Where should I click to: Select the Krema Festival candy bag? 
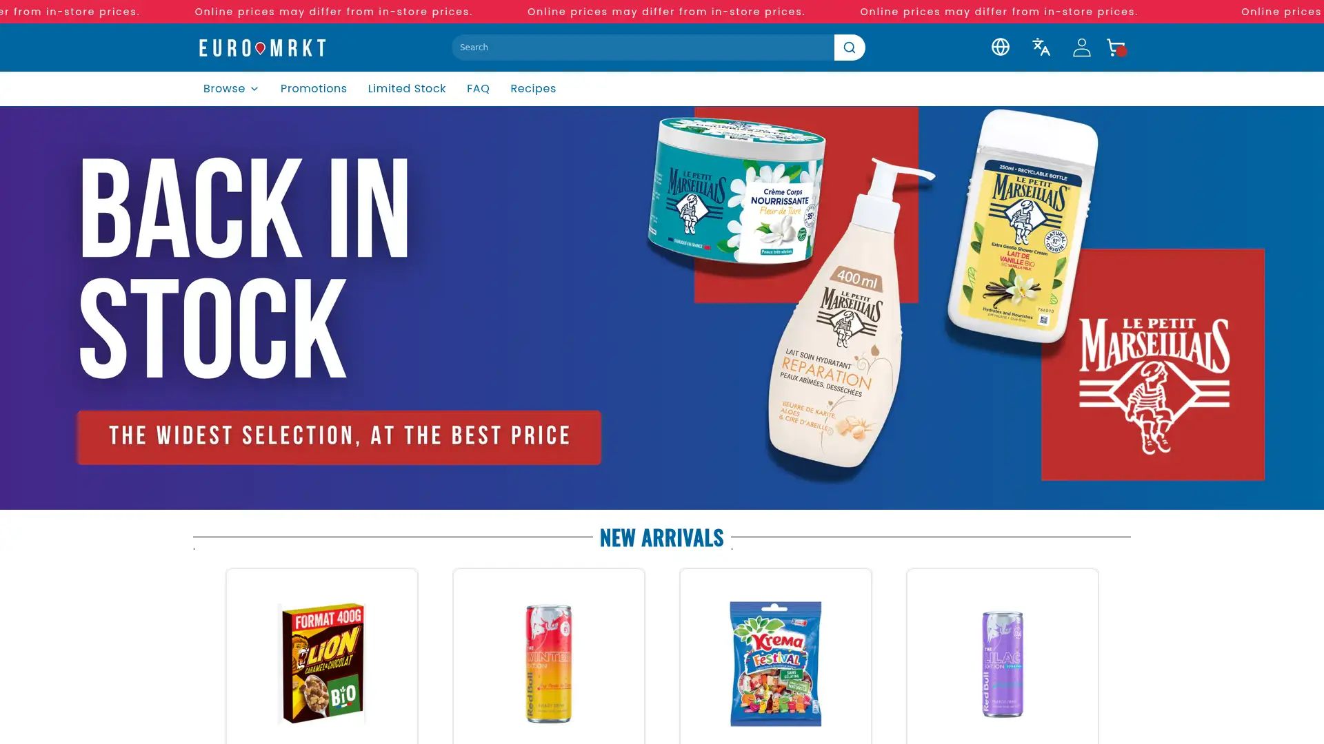pos(775,663)
